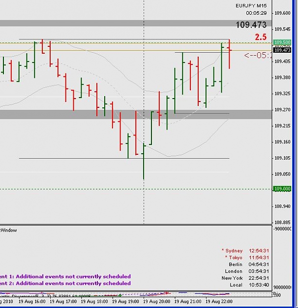Click the Local clock label
Screen dimensions: 298x308
236,285
